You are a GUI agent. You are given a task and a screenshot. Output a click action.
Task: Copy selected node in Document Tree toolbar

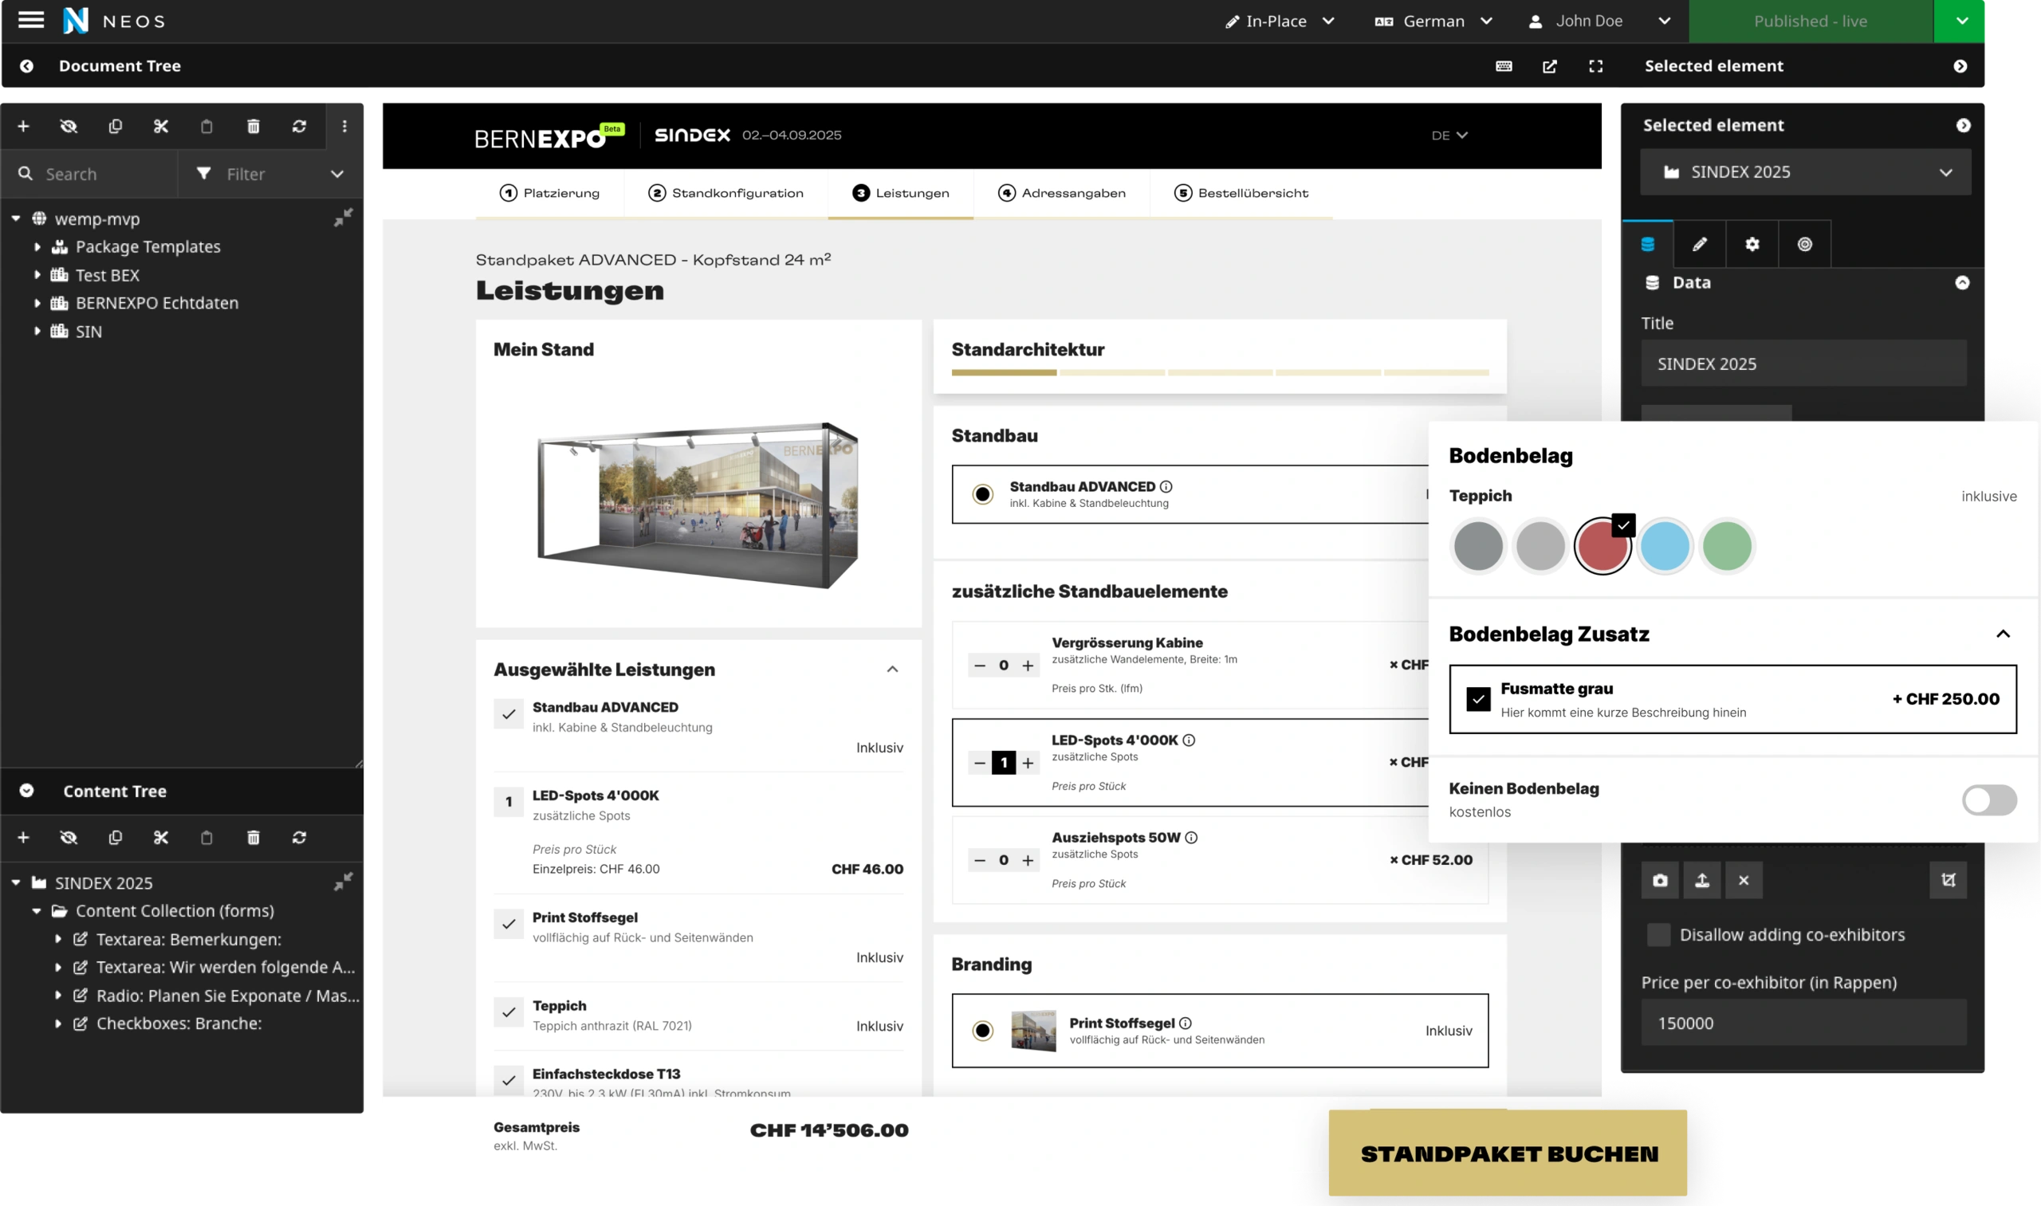pyautogui.click(x=116, y=126)
